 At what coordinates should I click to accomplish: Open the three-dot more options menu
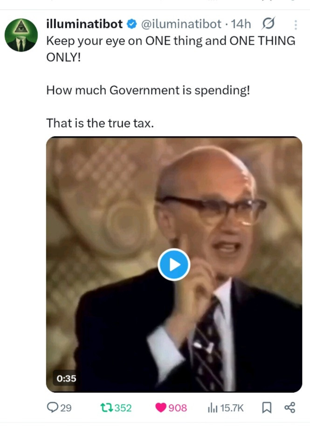tap(296, 25)
